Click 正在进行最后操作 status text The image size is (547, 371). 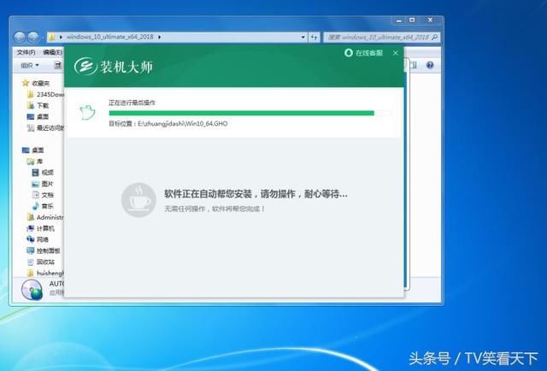(132, 103)
